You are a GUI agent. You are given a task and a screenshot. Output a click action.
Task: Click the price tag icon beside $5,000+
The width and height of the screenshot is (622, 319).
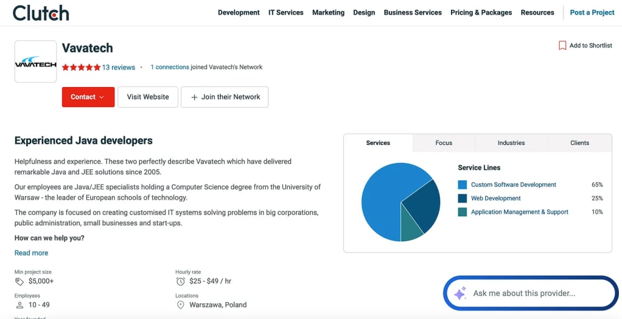[x=19, y=282]
